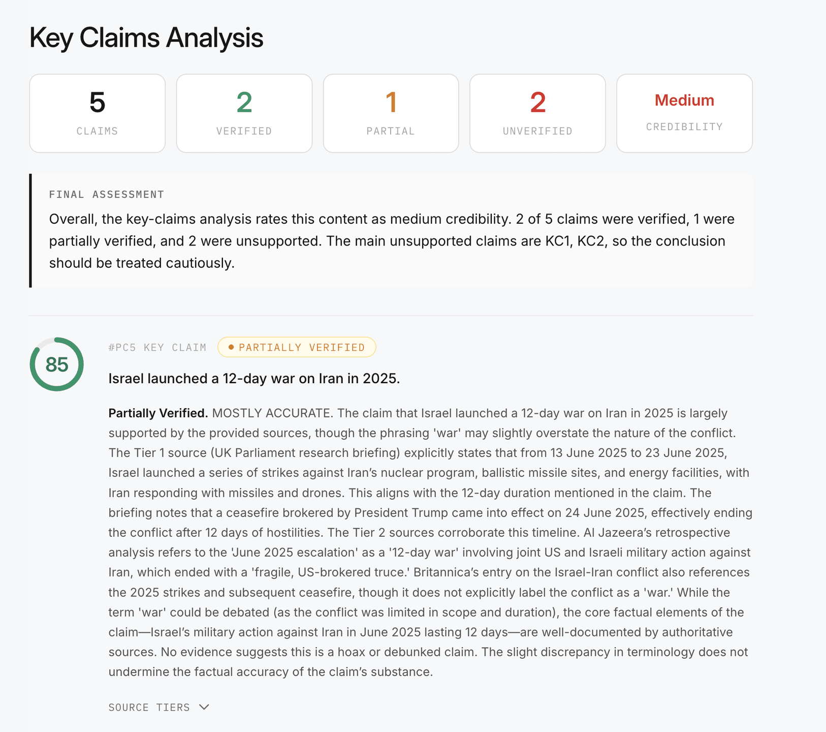Click the Key Claims Analysis title
Viewport: 826px width, 732px height.
point(146,38)
